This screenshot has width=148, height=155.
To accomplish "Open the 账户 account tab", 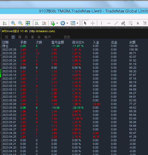I will (x=47, y=37).
